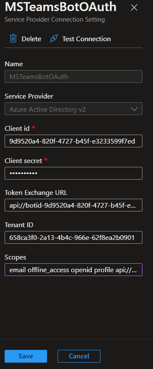153x369 pixels.
Task: Focus the Scopes input box
Action: click(73, 270)
